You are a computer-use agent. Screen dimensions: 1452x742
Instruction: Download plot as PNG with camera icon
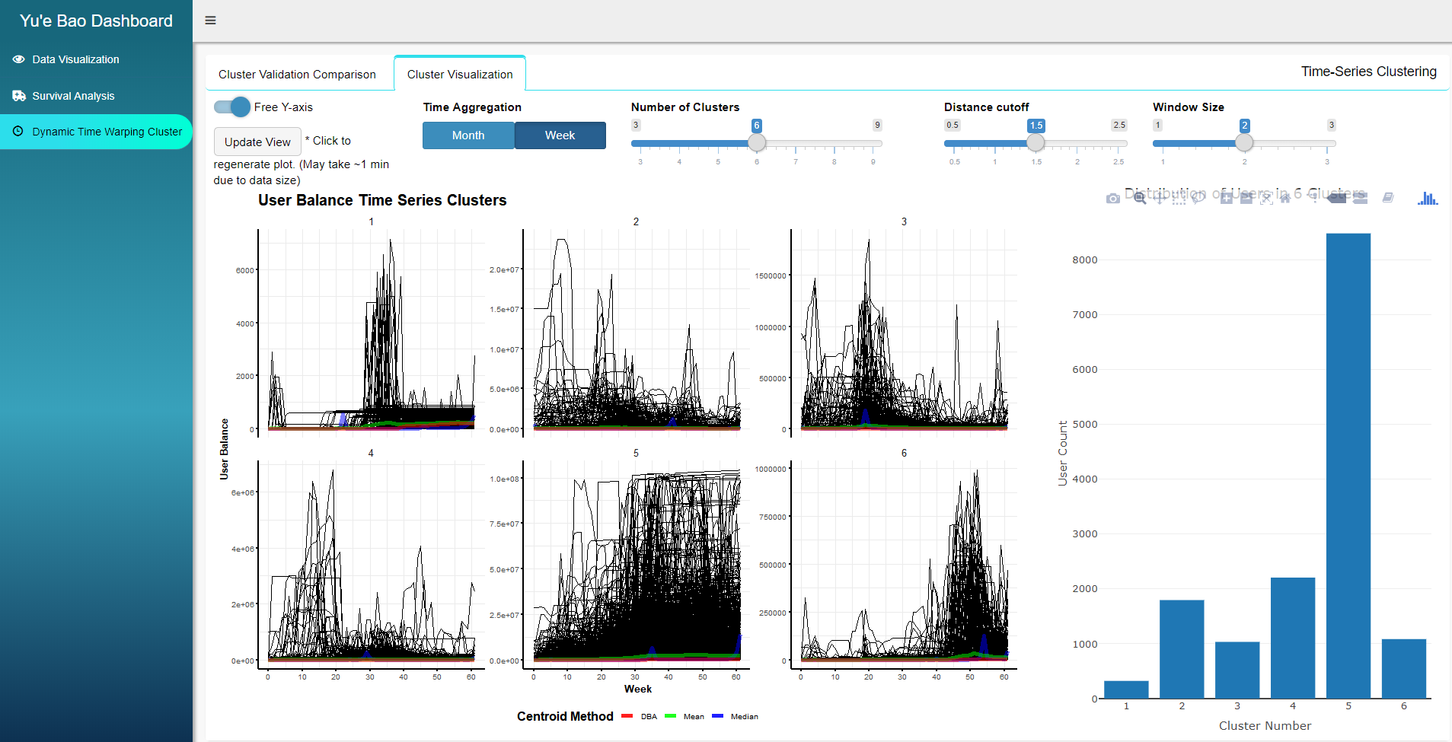(1113, 198)
